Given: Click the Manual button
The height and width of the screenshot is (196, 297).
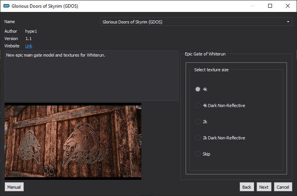Looking at the screenshot, I should point(14,187).
